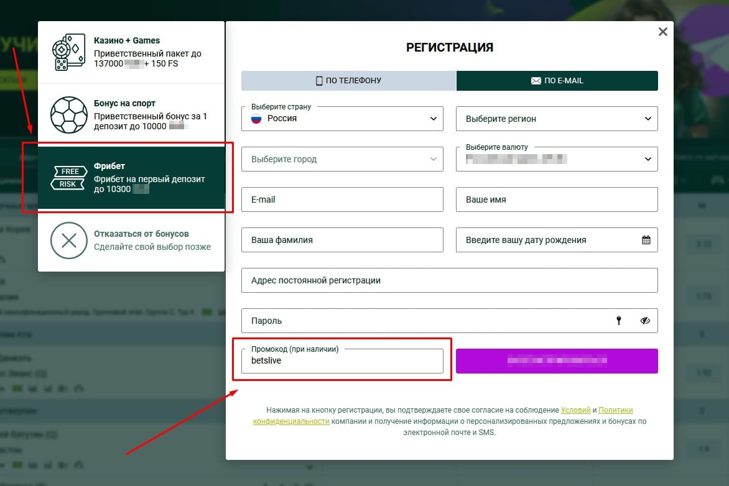Click the chevron arrow of city dropdown
The width and height of the screenshot is (729, 486).
pos(434,159)
